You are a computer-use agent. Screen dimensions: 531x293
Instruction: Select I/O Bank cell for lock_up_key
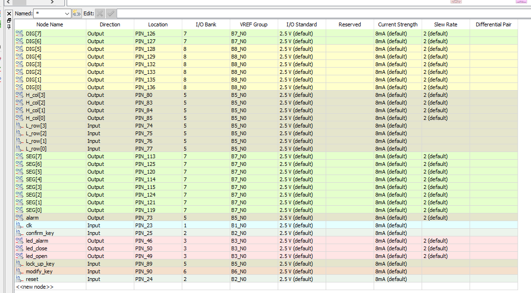206,264
